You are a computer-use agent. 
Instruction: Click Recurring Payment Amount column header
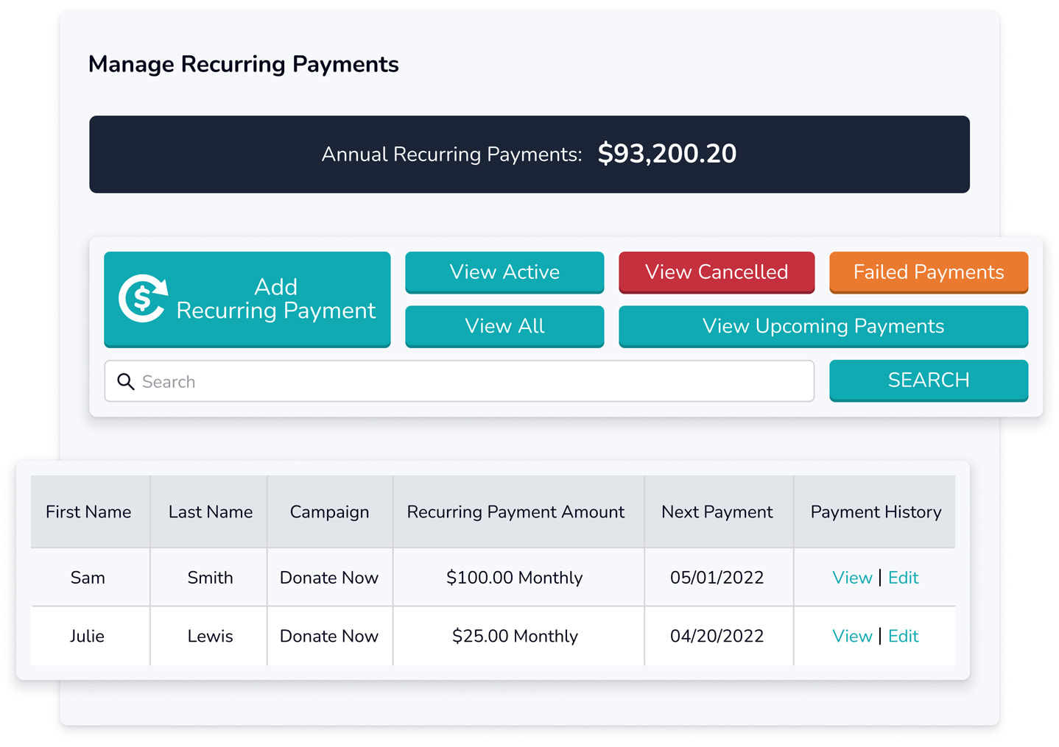(x=516, y=512)
